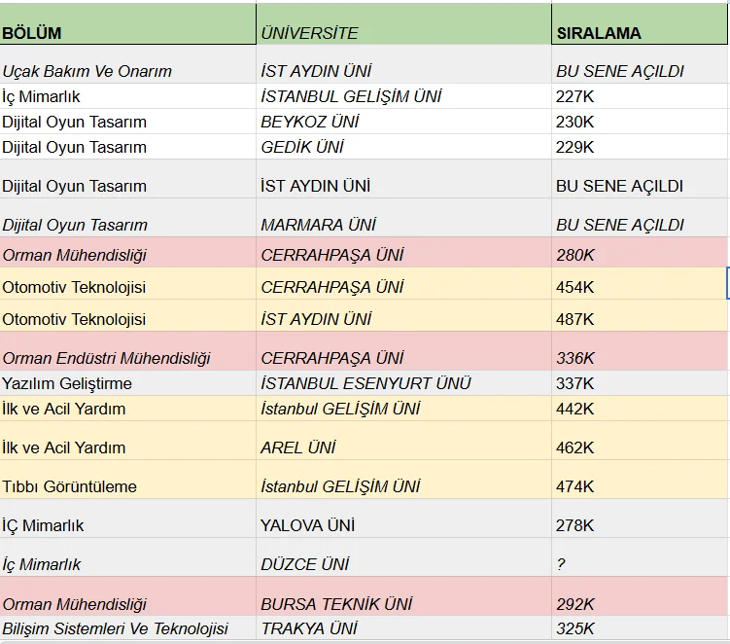Select the MARMARA ÜNİ cell
Screen dimensions: 730x644
click(403, 218)
